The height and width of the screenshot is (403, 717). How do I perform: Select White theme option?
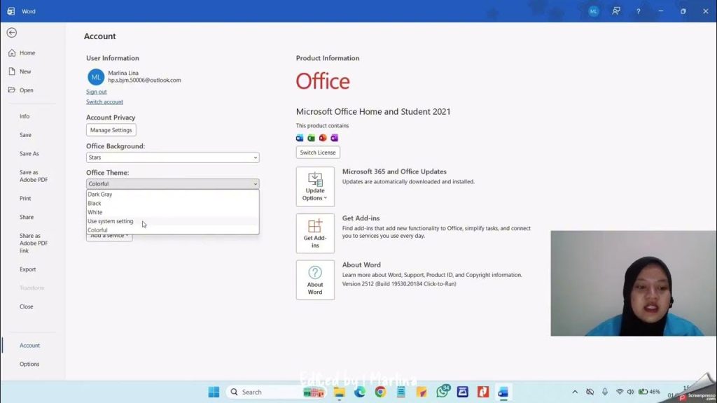tap(172, 213)
